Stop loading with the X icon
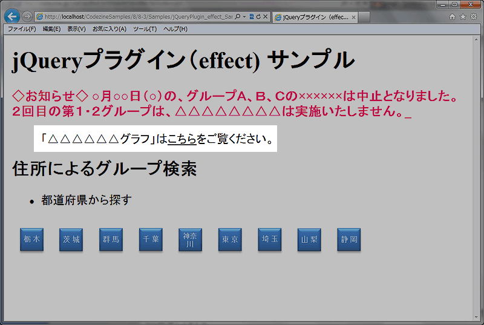Screen dimensions: 484x325 pyautogui.click(x=265, y=17)
